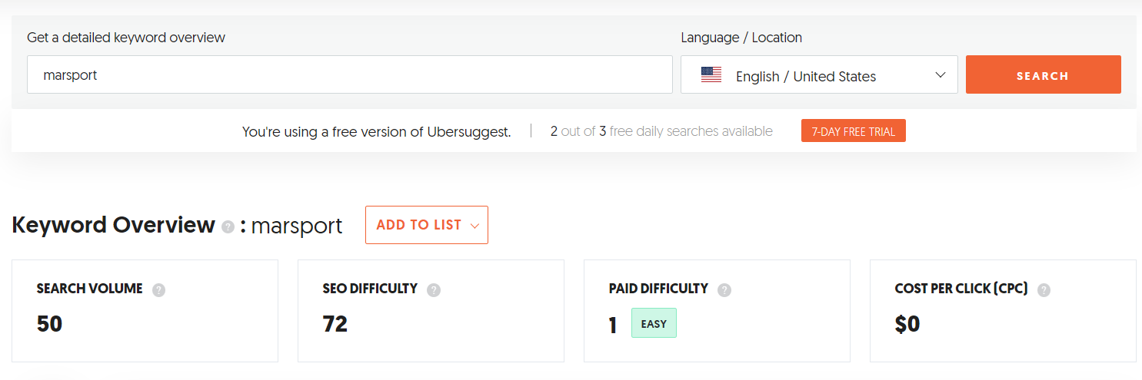Click the CPC value $0
Viewport: 1142px width, 380px height.
click(907, 324)
